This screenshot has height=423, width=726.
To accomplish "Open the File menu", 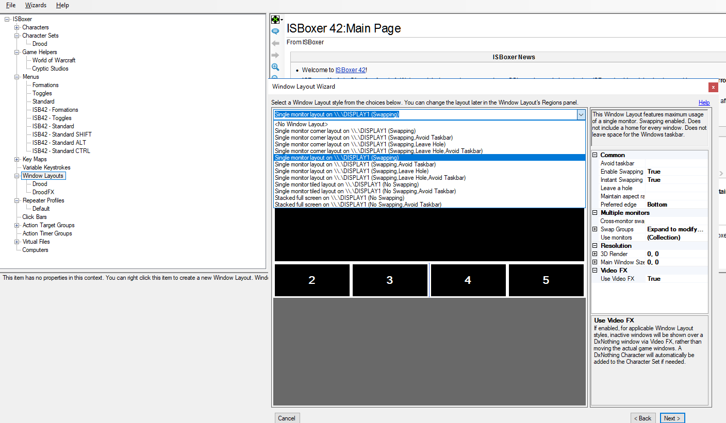I will [x=11, y=5].
